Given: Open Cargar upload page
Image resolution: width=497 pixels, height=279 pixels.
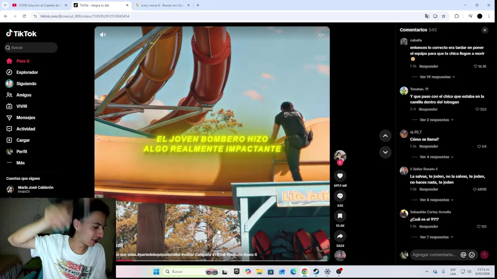Looking at the screenshot, I should point(18,140).
